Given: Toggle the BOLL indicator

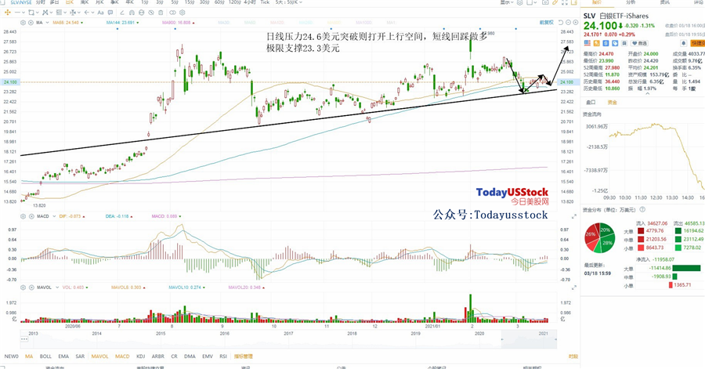Looking at the screenshot, I should click(45, 356).
